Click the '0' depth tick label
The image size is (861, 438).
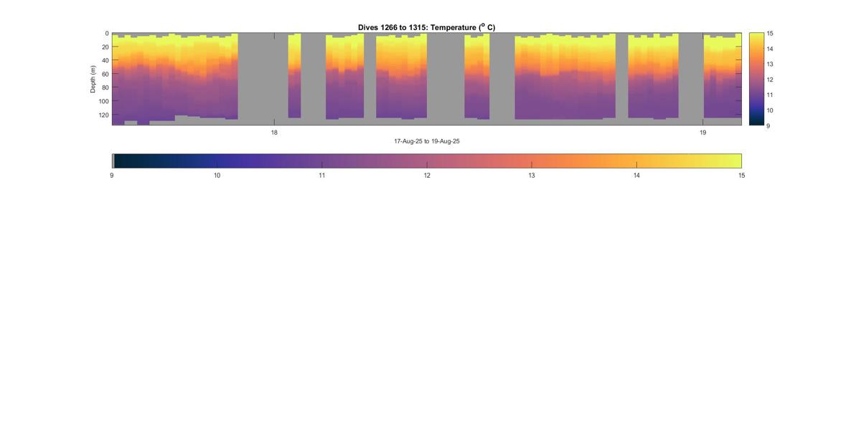107,34
